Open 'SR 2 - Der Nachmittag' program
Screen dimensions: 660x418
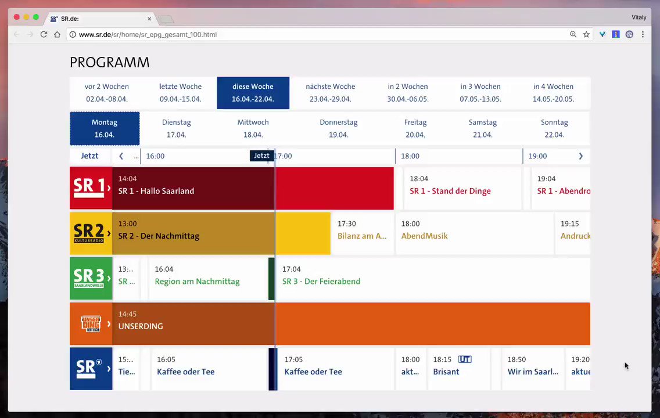[x=221, y=233]
